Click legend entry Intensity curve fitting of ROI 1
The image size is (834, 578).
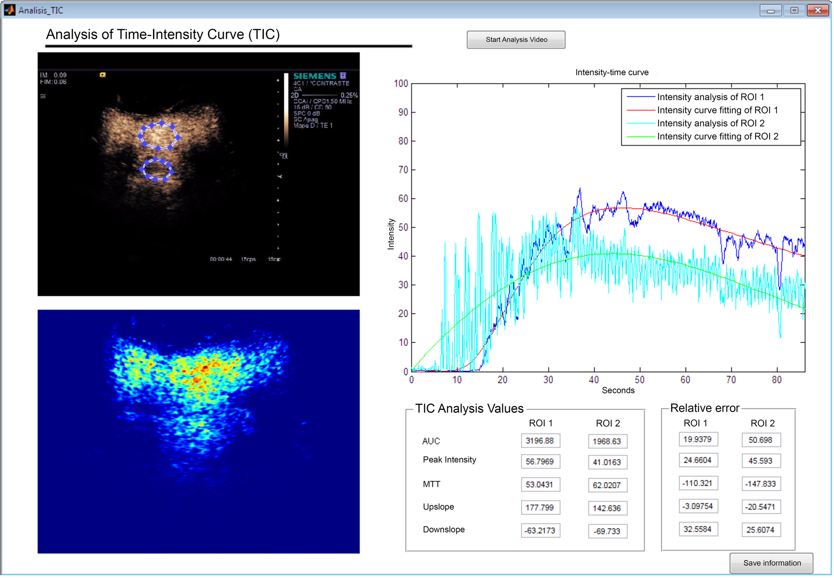coord(717,110)
